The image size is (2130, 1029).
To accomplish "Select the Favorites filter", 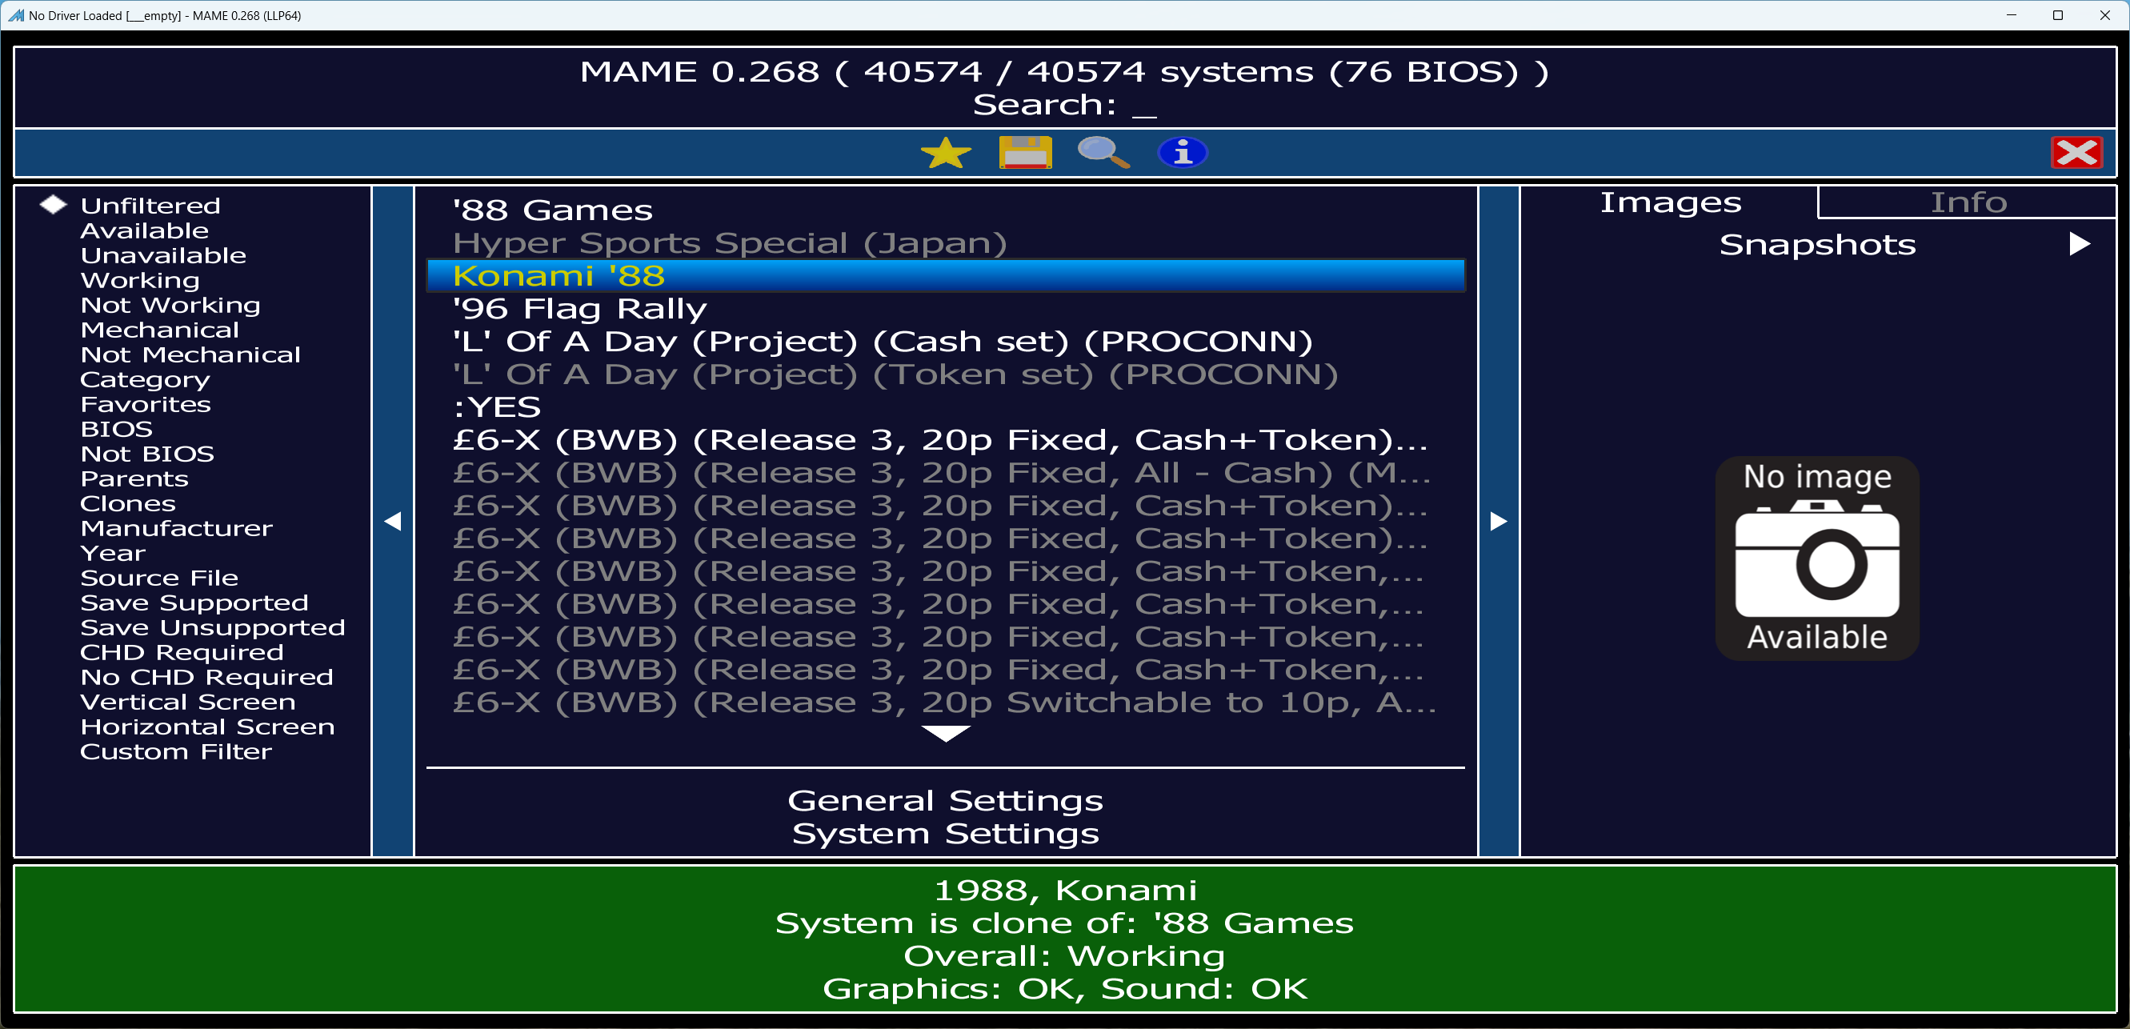I will 146,405.
